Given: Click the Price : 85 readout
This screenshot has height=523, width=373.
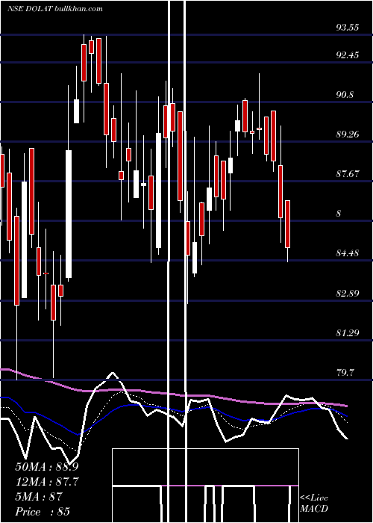Looking at the screenshot, I should (43, 512).
